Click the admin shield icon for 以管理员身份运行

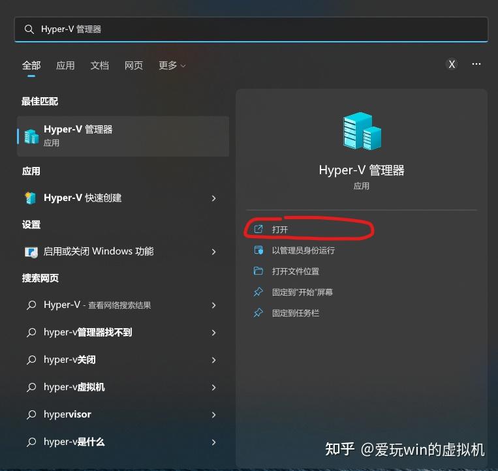258,250
